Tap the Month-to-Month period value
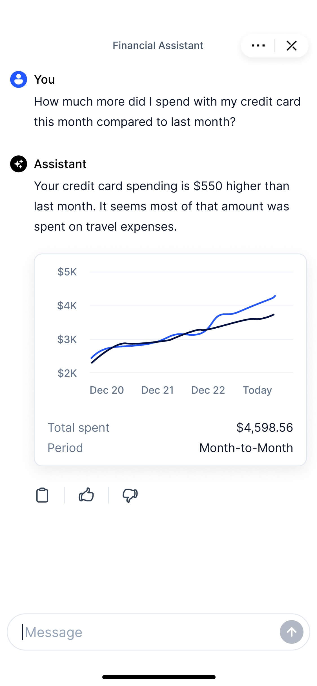This screenshot has height=686, width=317. (246, 448)
